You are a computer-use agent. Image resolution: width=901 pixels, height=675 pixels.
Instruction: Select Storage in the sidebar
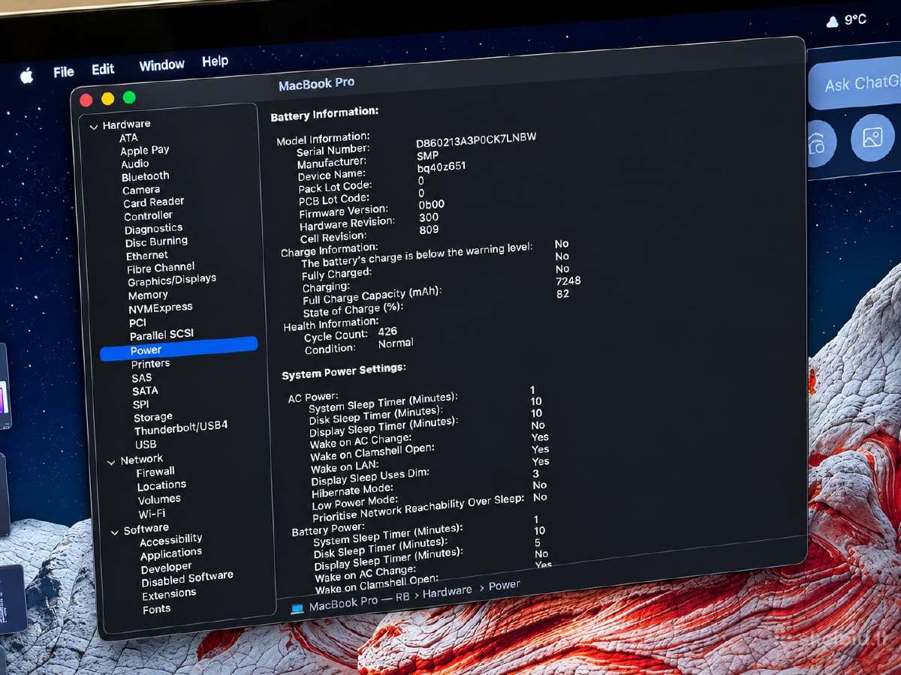click(153, 417)
